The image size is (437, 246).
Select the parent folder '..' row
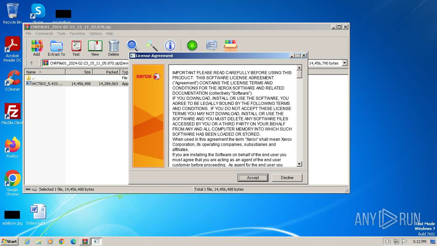click(x=77, y=78)
